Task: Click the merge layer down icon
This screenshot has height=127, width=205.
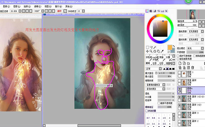Action: 184,67
